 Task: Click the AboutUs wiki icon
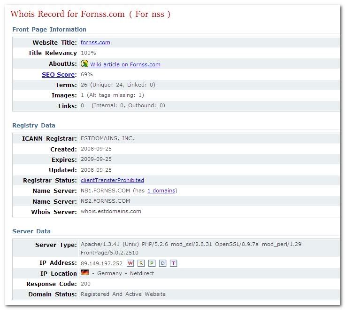tap(85, 64)
